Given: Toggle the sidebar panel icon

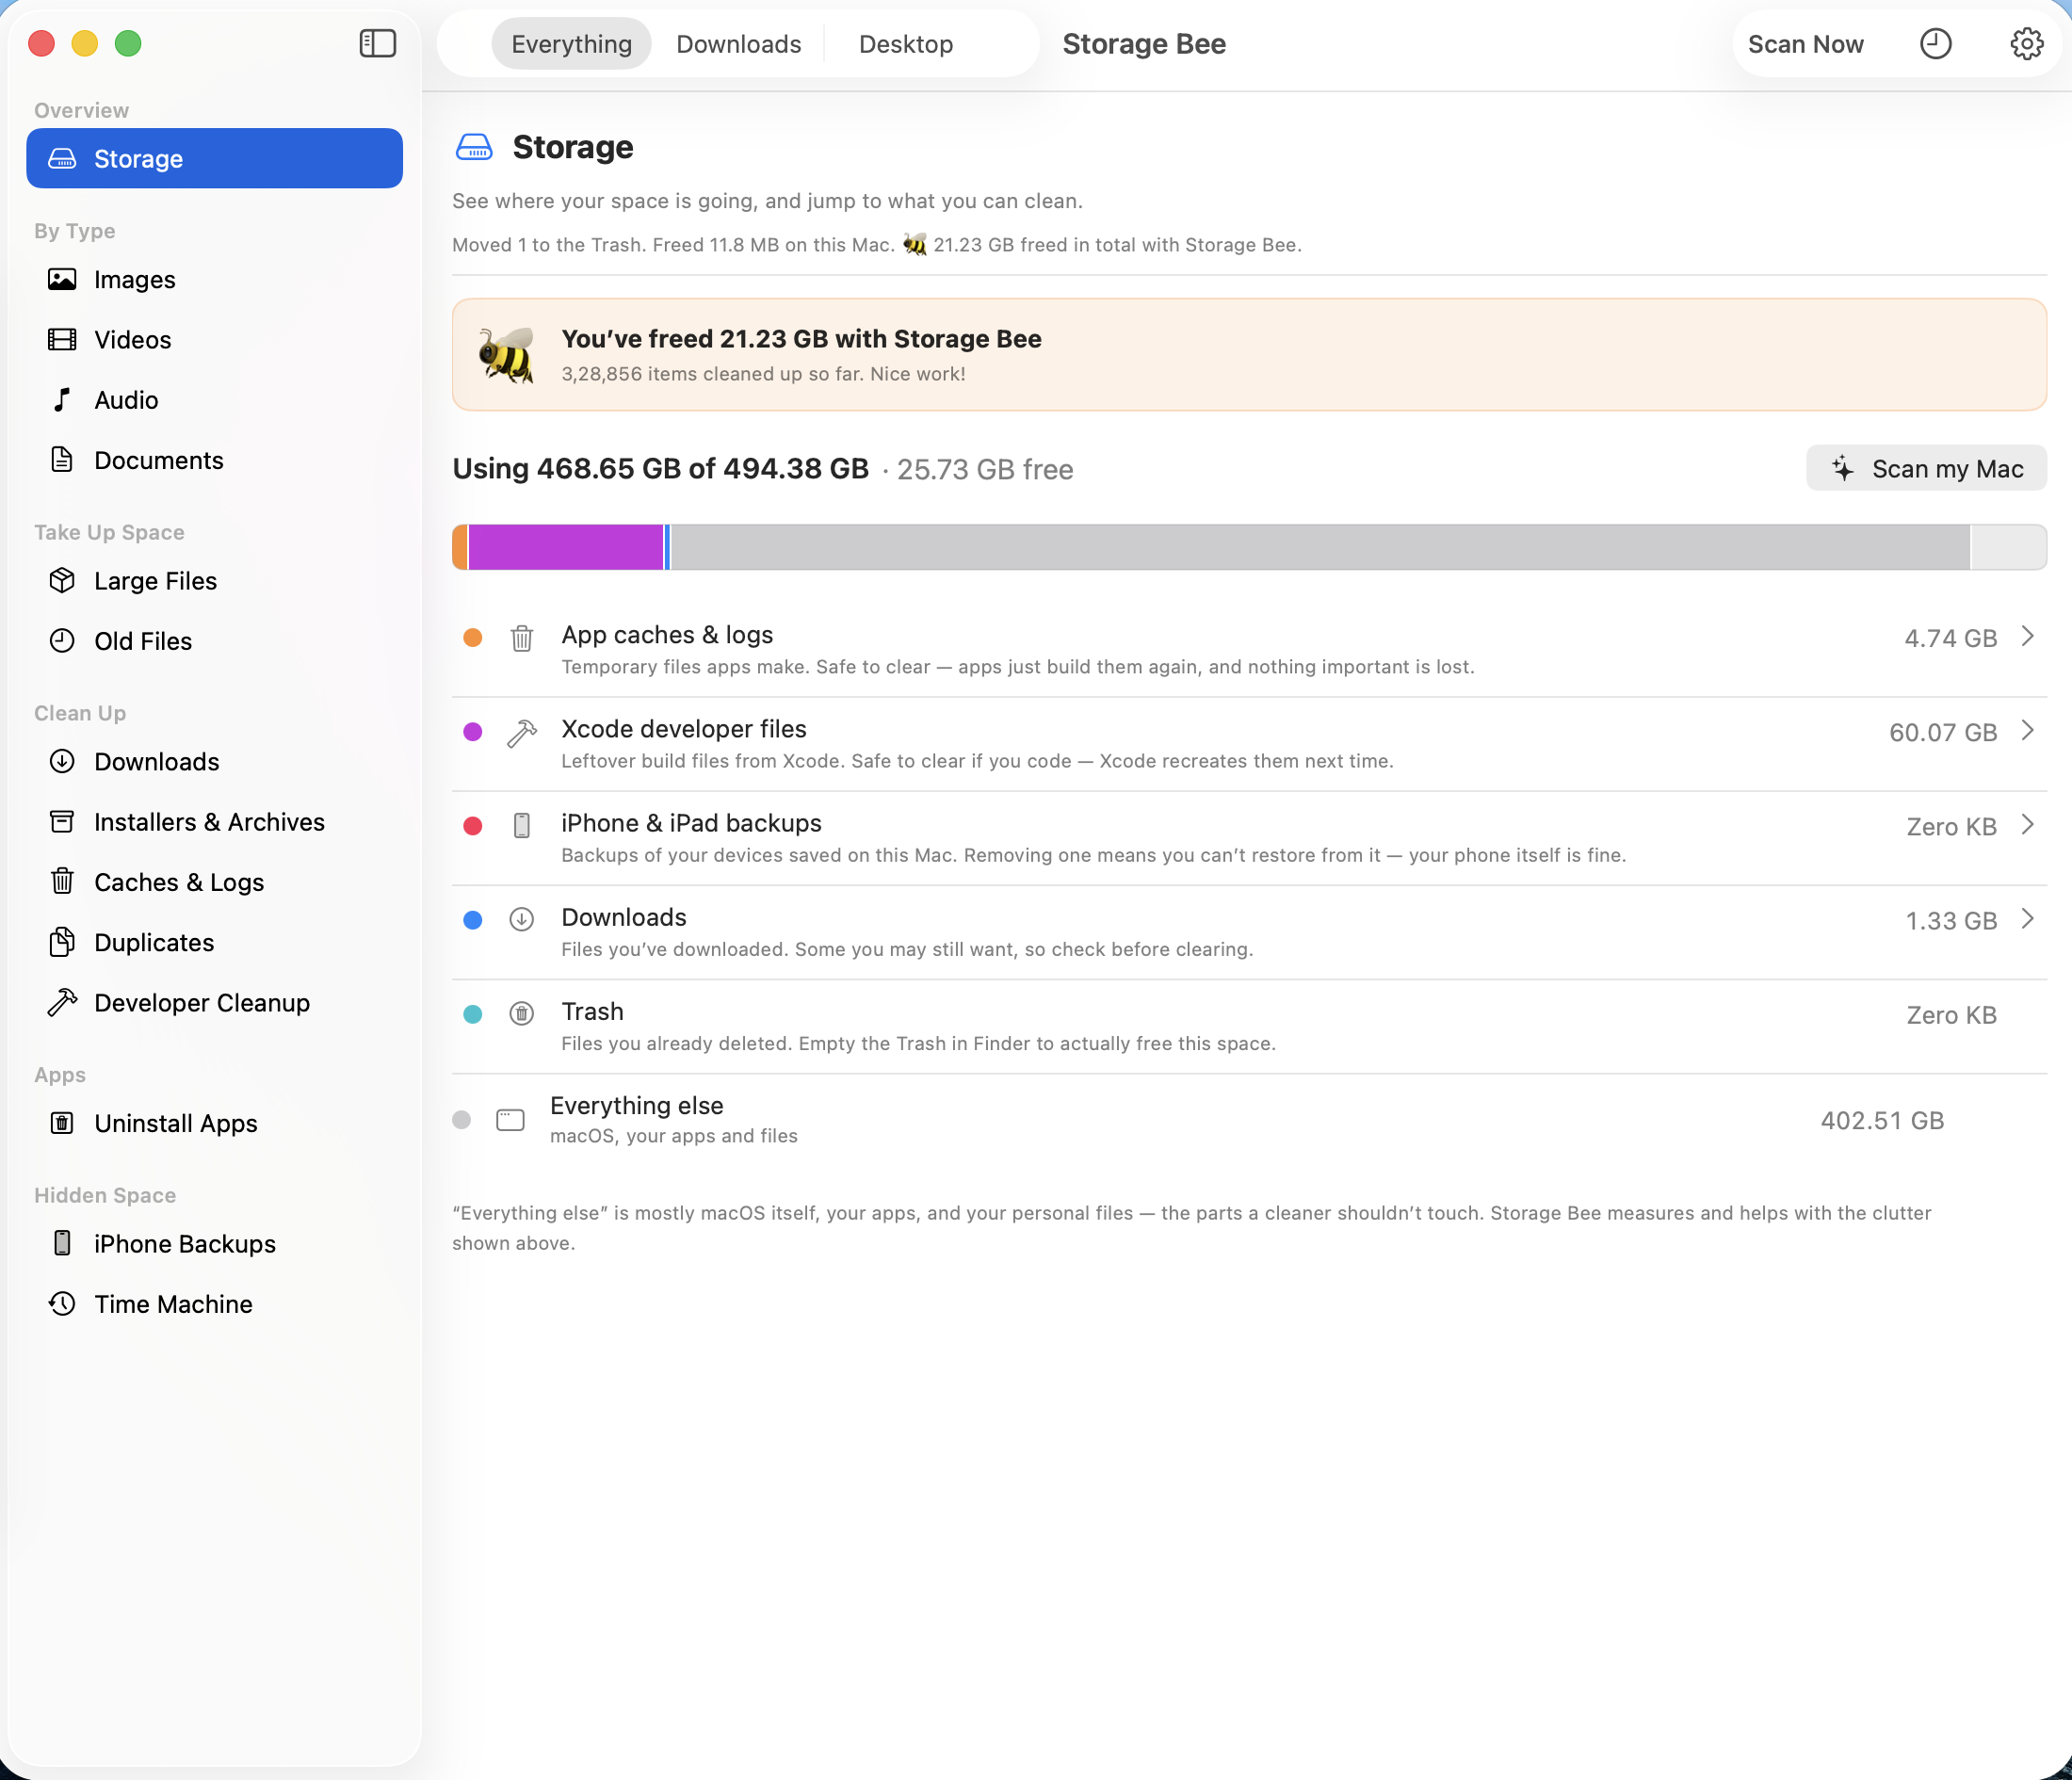Looking at the screenshot, I should (377, 43).
